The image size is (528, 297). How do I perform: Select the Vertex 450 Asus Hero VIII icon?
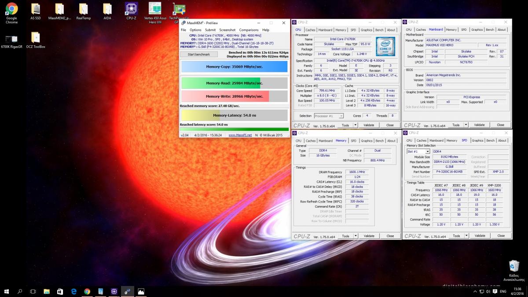pyautogui.click(x=155, y=13)
